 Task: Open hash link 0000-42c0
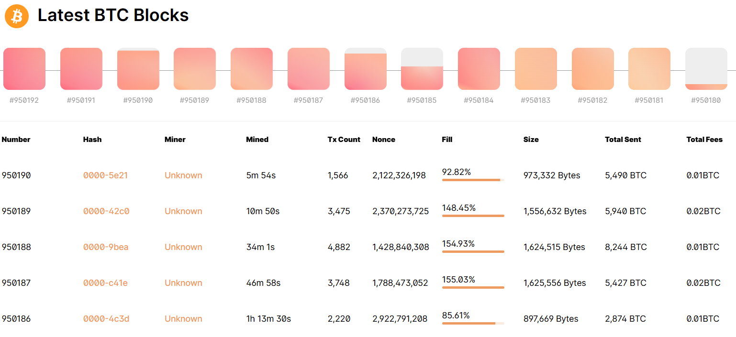coord(106,211)
